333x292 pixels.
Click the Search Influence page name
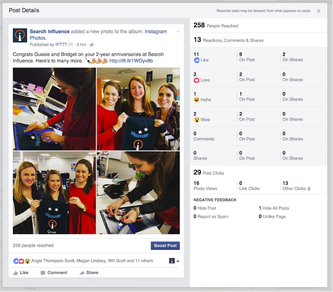pyautogui.click(x=49, y=32)
